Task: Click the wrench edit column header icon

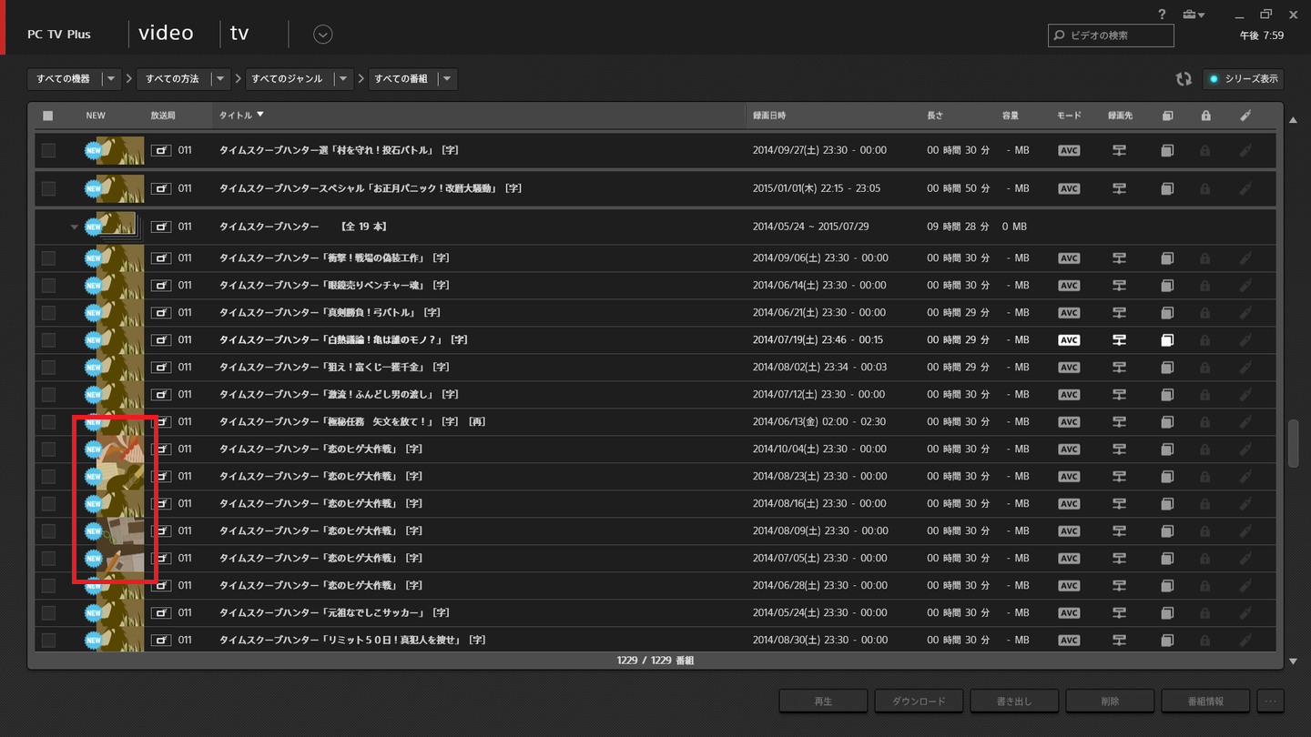Action: pos(1245,116)
